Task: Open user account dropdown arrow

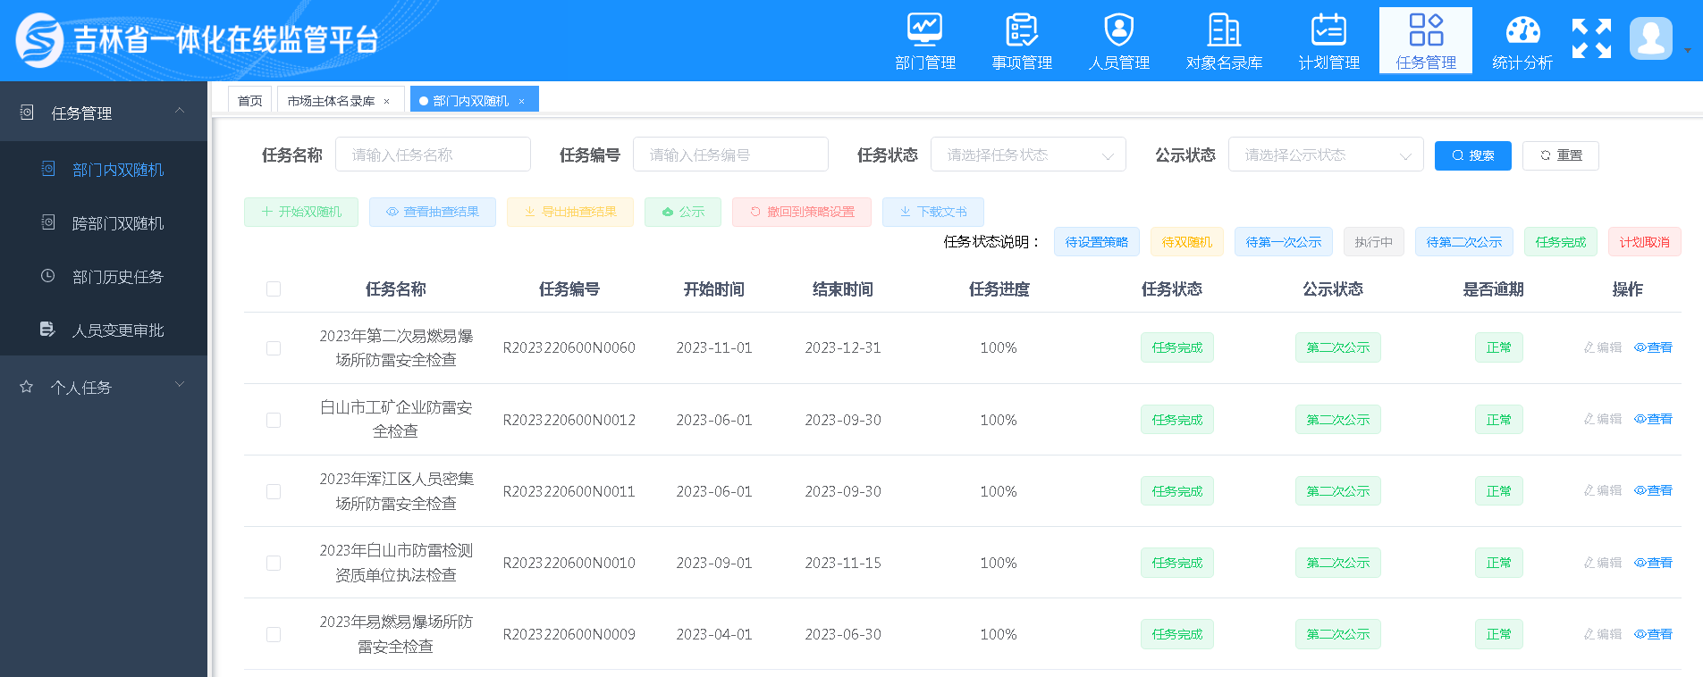Action: click(x=1688, y=50)
